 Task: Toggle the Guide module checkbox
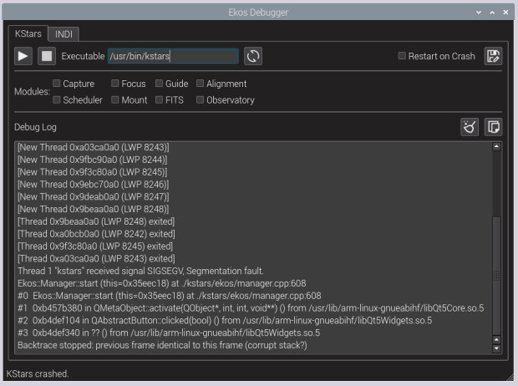point(159,84)
